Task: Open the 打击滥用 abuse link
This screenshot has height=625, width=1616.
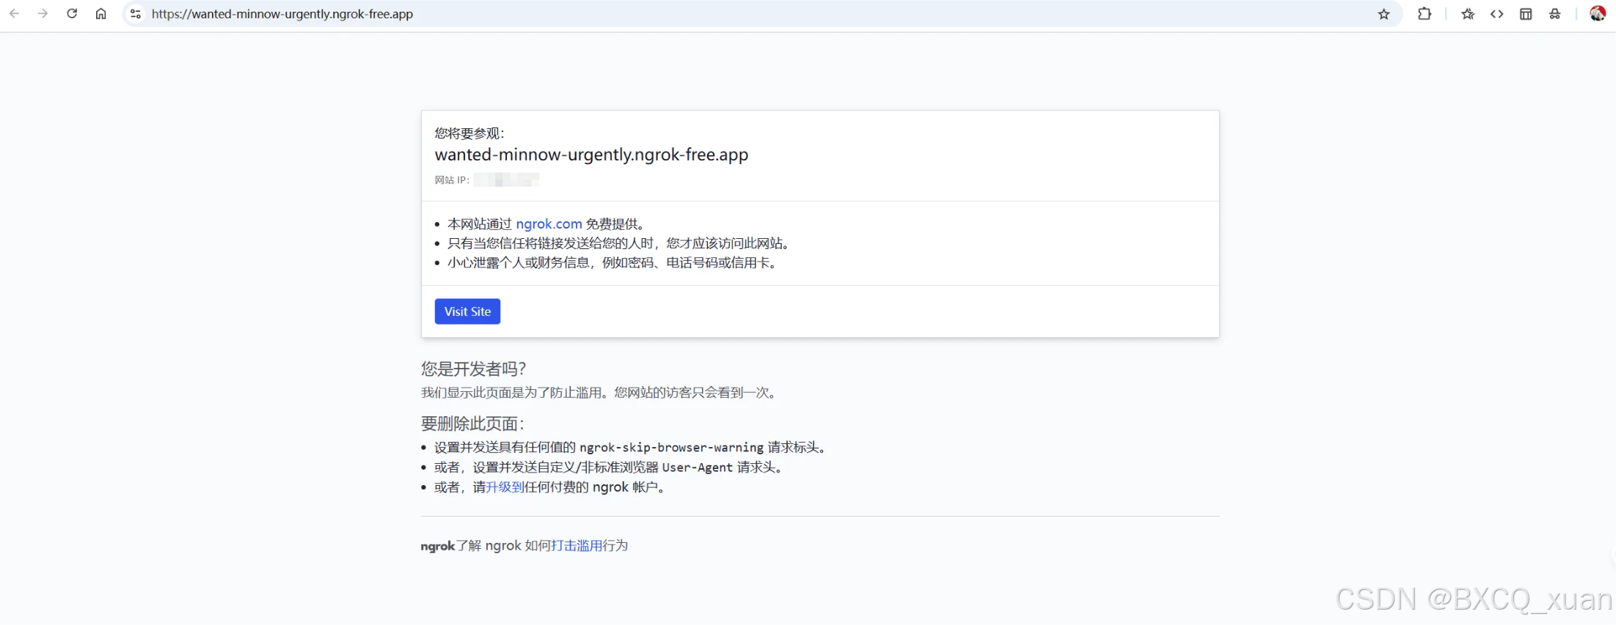Action: coord(577,546)
